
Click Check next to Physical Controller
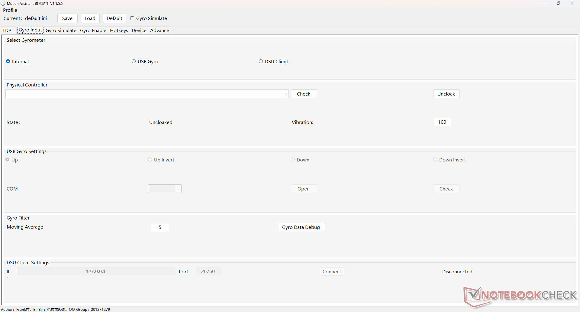click(304, 94)
